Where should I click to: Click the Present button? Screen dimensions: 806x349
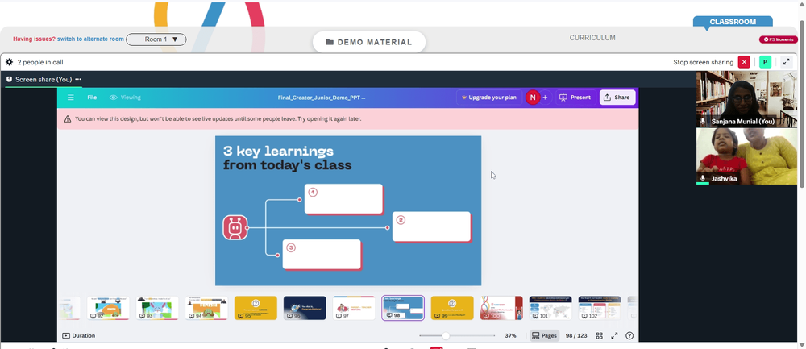point(575,98)
